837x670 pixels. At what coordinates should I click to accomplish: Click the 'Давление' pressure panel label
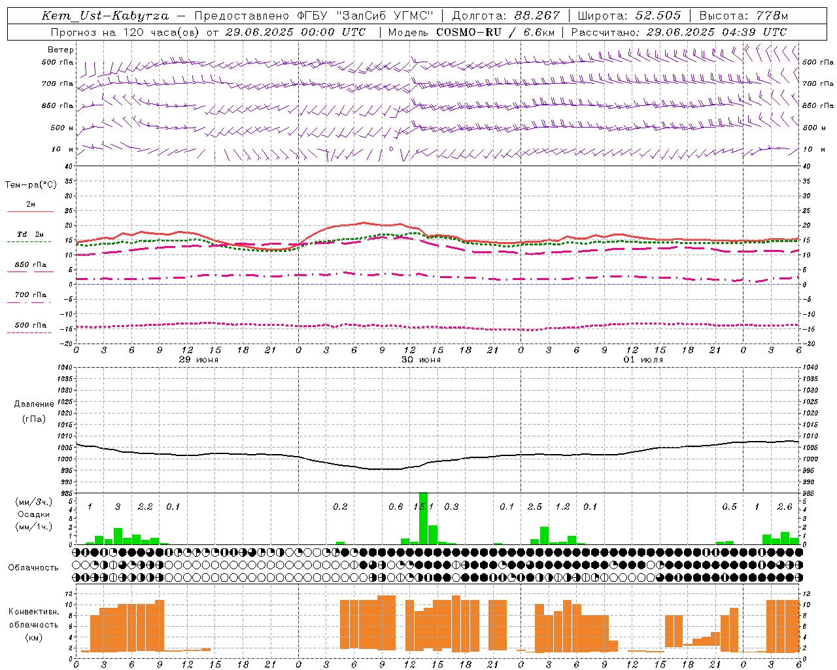pyautogui.click(x=34, y=404)
